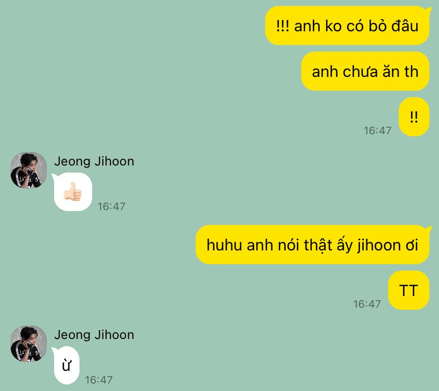439x391 pixels.
Task: Tap the 16:47 timestamp beside '!!' bubble
Action: tap(377, 131)
